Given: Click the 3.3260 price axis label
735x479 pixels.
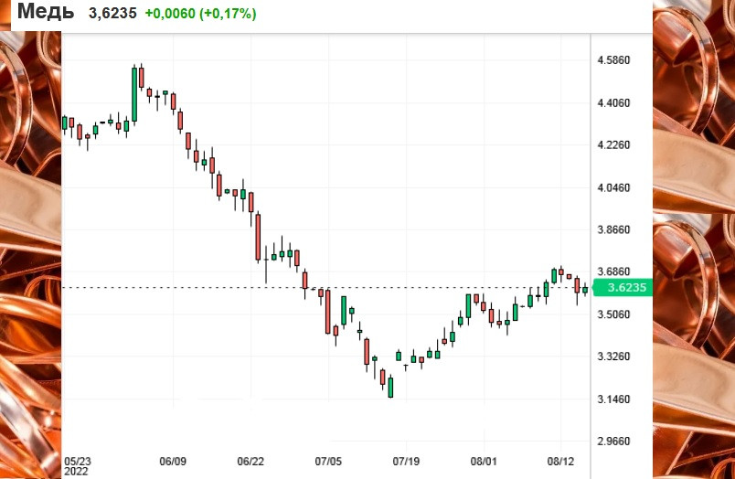Looking at the screenshot, I should [614, 357].
